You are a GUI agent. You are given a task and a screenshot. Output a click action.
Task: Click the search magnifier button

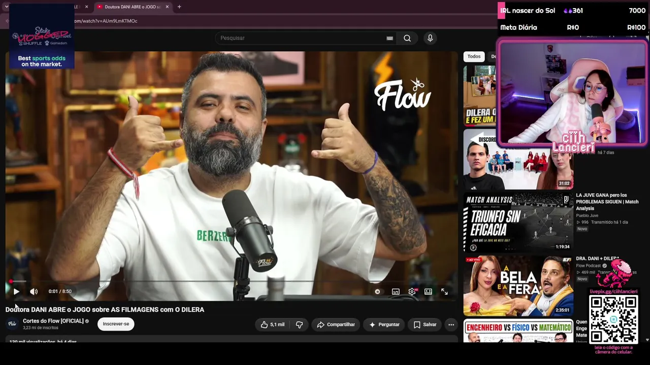click(407, 38)
